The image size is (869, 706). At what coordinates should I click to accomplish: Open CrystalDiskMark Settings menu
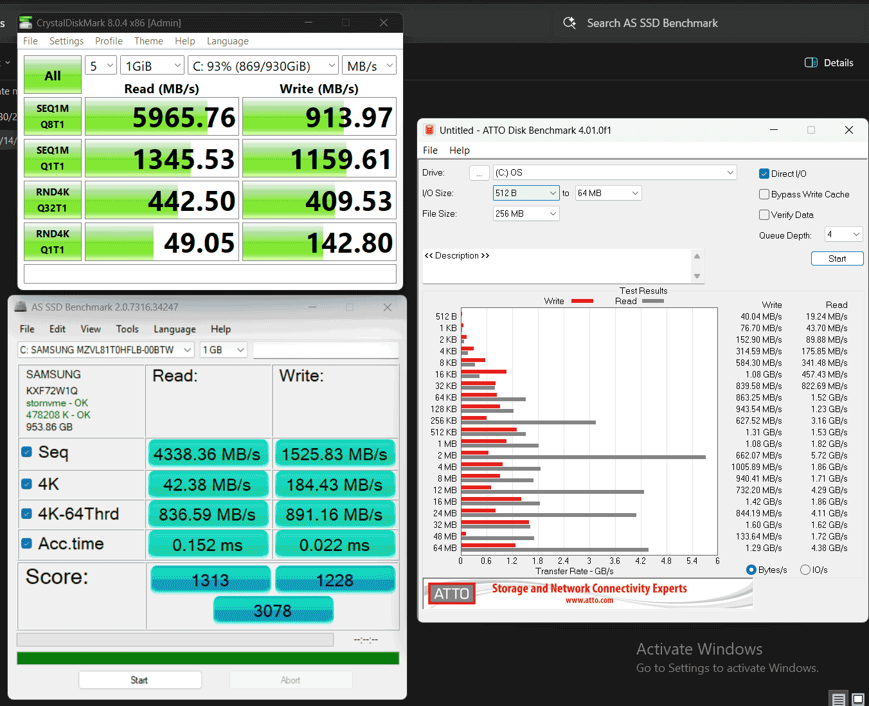[66, 41]
